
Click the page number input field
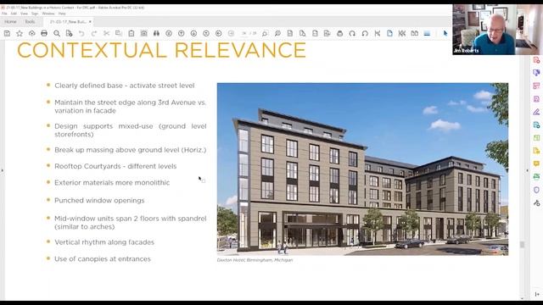click(x=244, y=33)
